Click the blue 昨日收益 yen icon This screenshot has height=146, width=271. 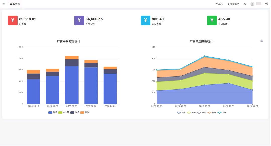[145, 20]
